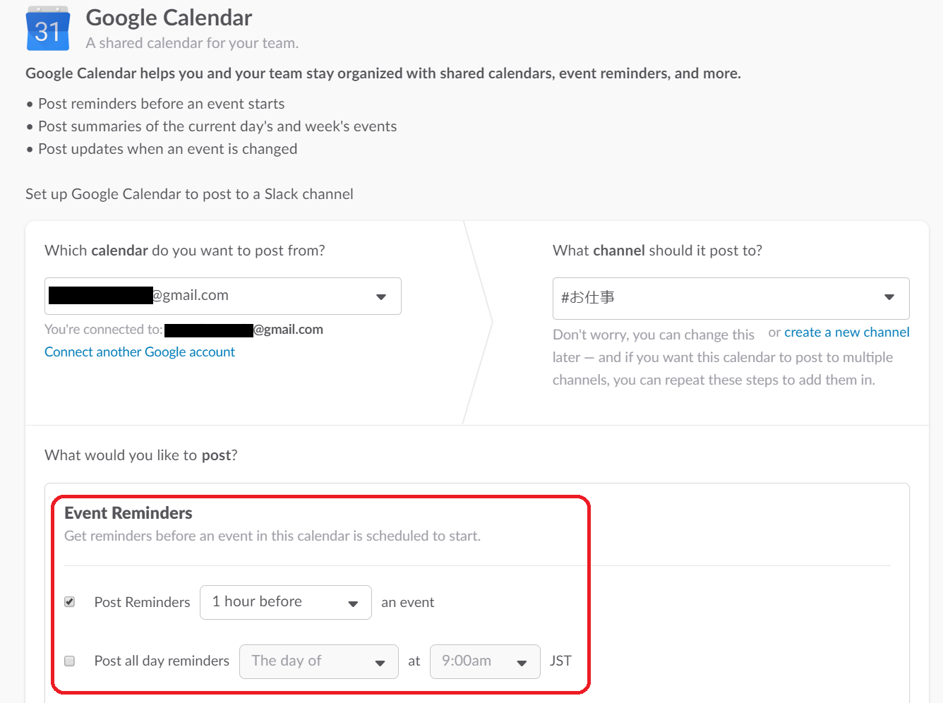The image size is (943, 703).
Task: Click the Google Calendar title heading
Action: [169, 18]
